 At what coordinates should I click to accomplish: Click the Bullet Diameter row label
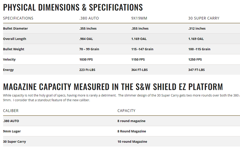pos(15,28)
